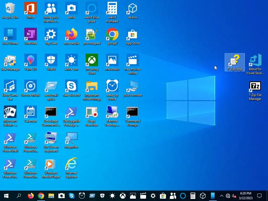Click the 'free movies online' desktop icon

click(x=133, y=64)
